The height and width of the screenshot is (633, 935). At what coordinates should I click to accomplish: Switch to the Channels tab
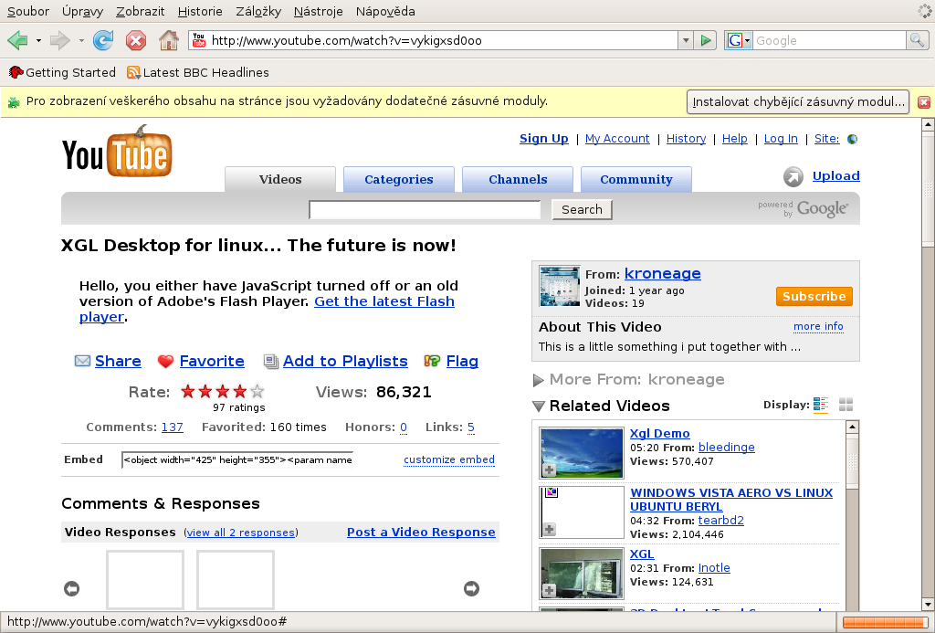click(x=518, y=180)
